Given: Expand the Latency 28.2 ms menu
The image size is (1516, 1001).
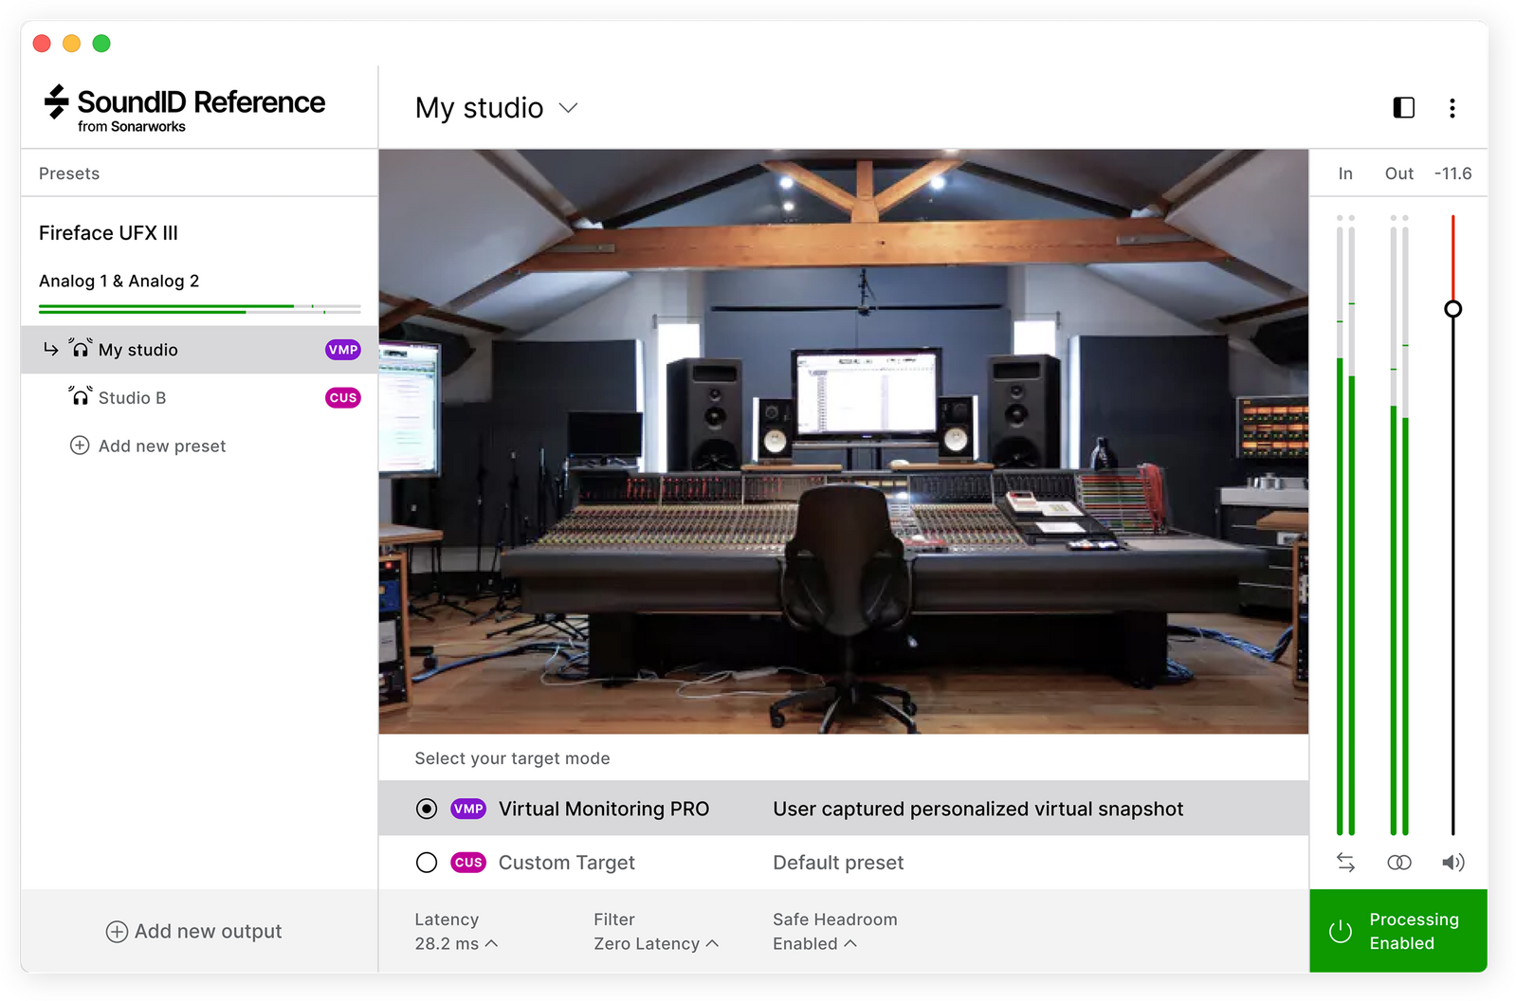Looking at the screenshot, I should (x=455, y=943).
